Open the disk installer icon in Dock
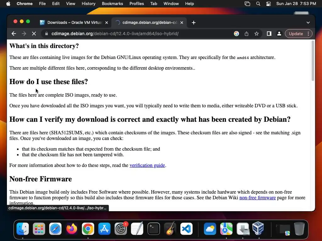322x241 pixels. pyautogui.click(x=243, y=229)
